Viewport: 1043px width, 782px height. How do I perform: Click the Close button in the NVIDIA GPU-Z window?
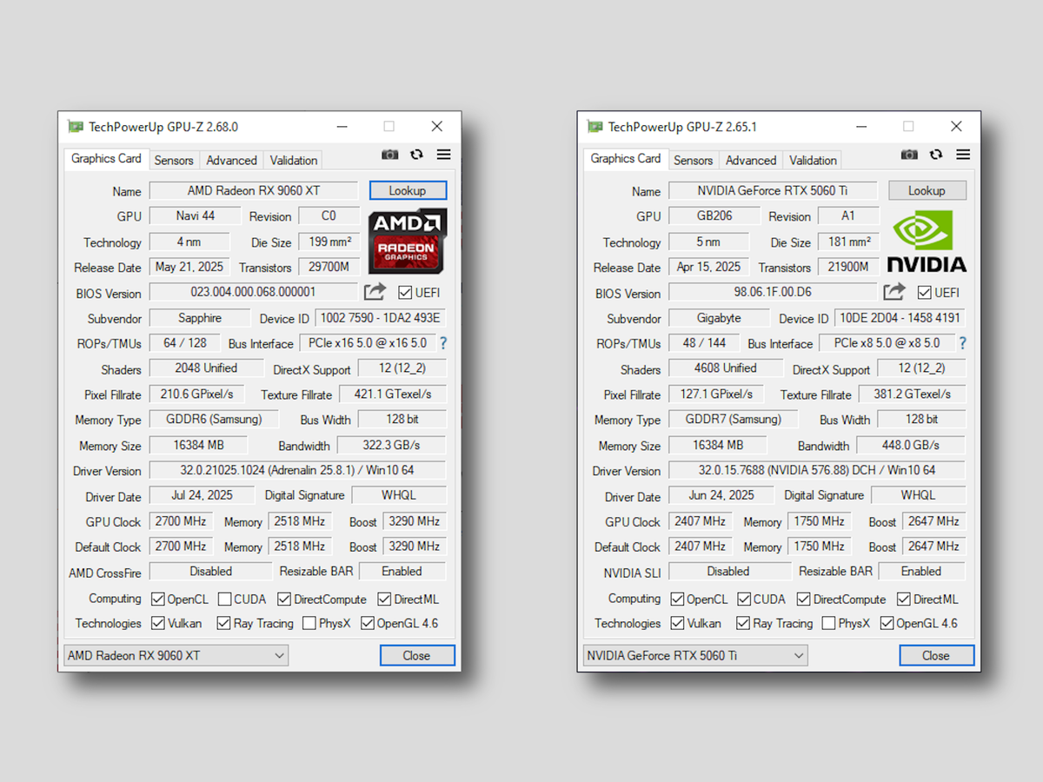tap(936, 656)
